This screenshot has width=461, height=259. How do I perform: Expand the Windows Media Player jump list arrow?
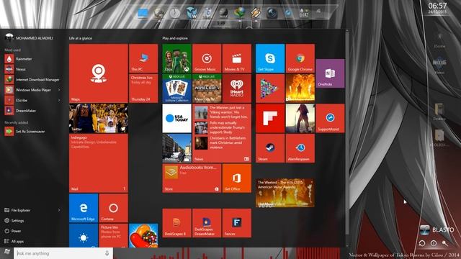pyautogui.click(x=59, y=90)
